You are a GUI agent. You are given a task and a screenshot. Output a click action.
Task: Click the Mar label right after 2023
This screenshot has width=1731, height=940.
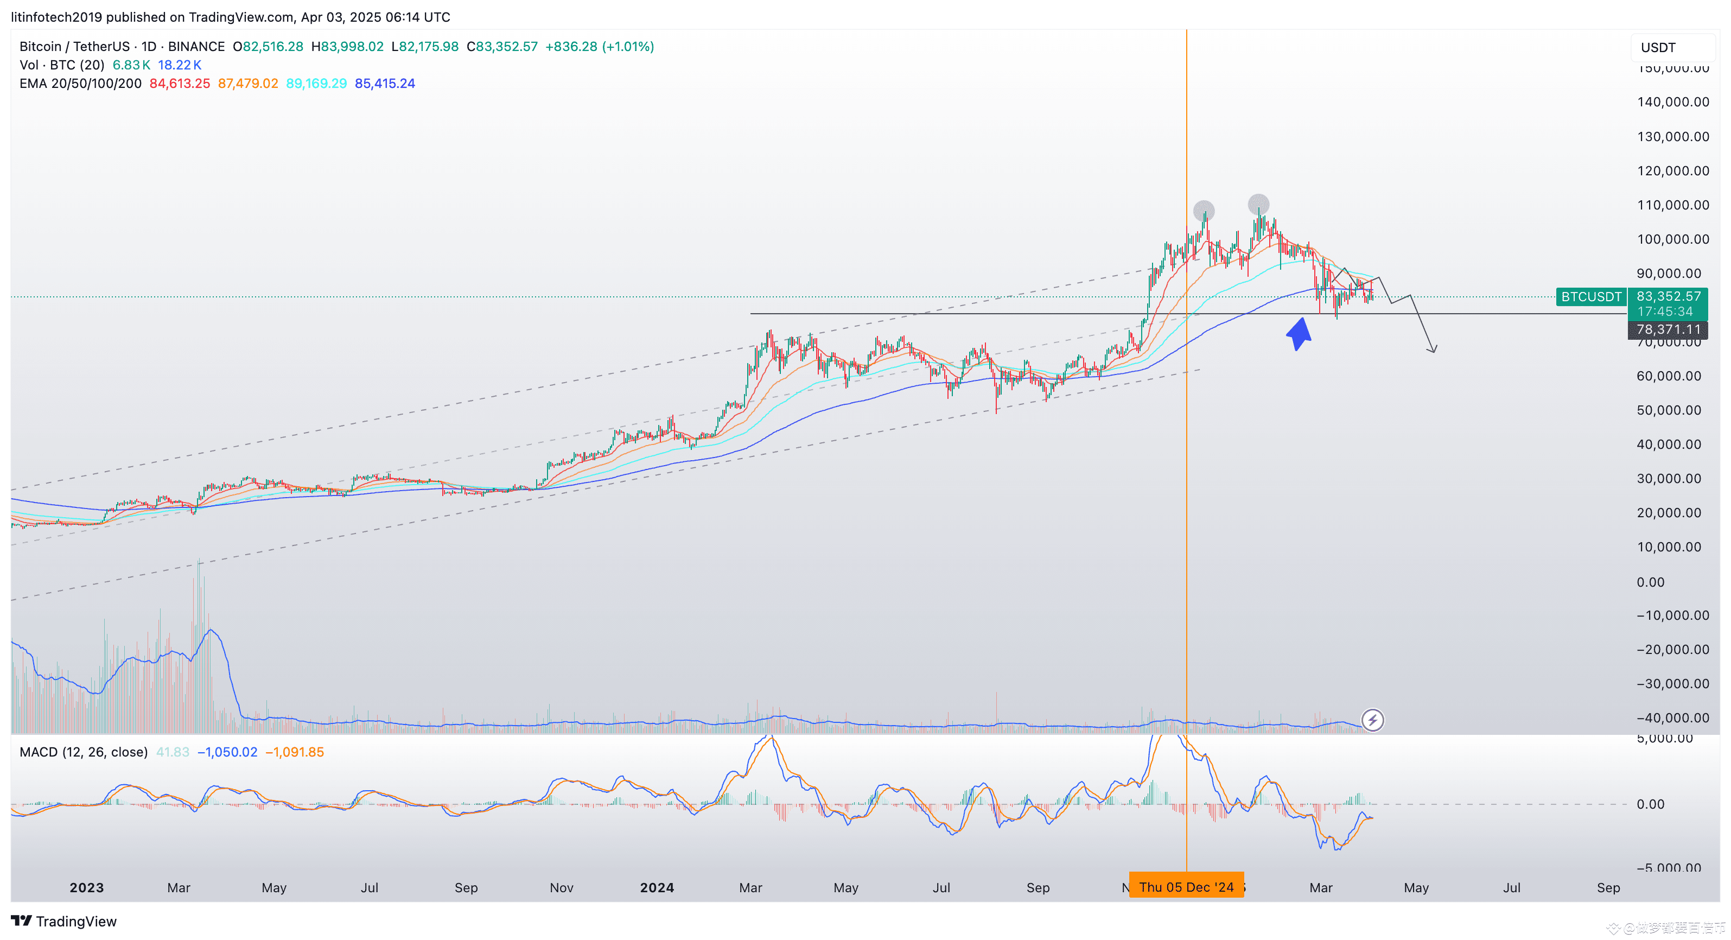(x=179, y=887)
